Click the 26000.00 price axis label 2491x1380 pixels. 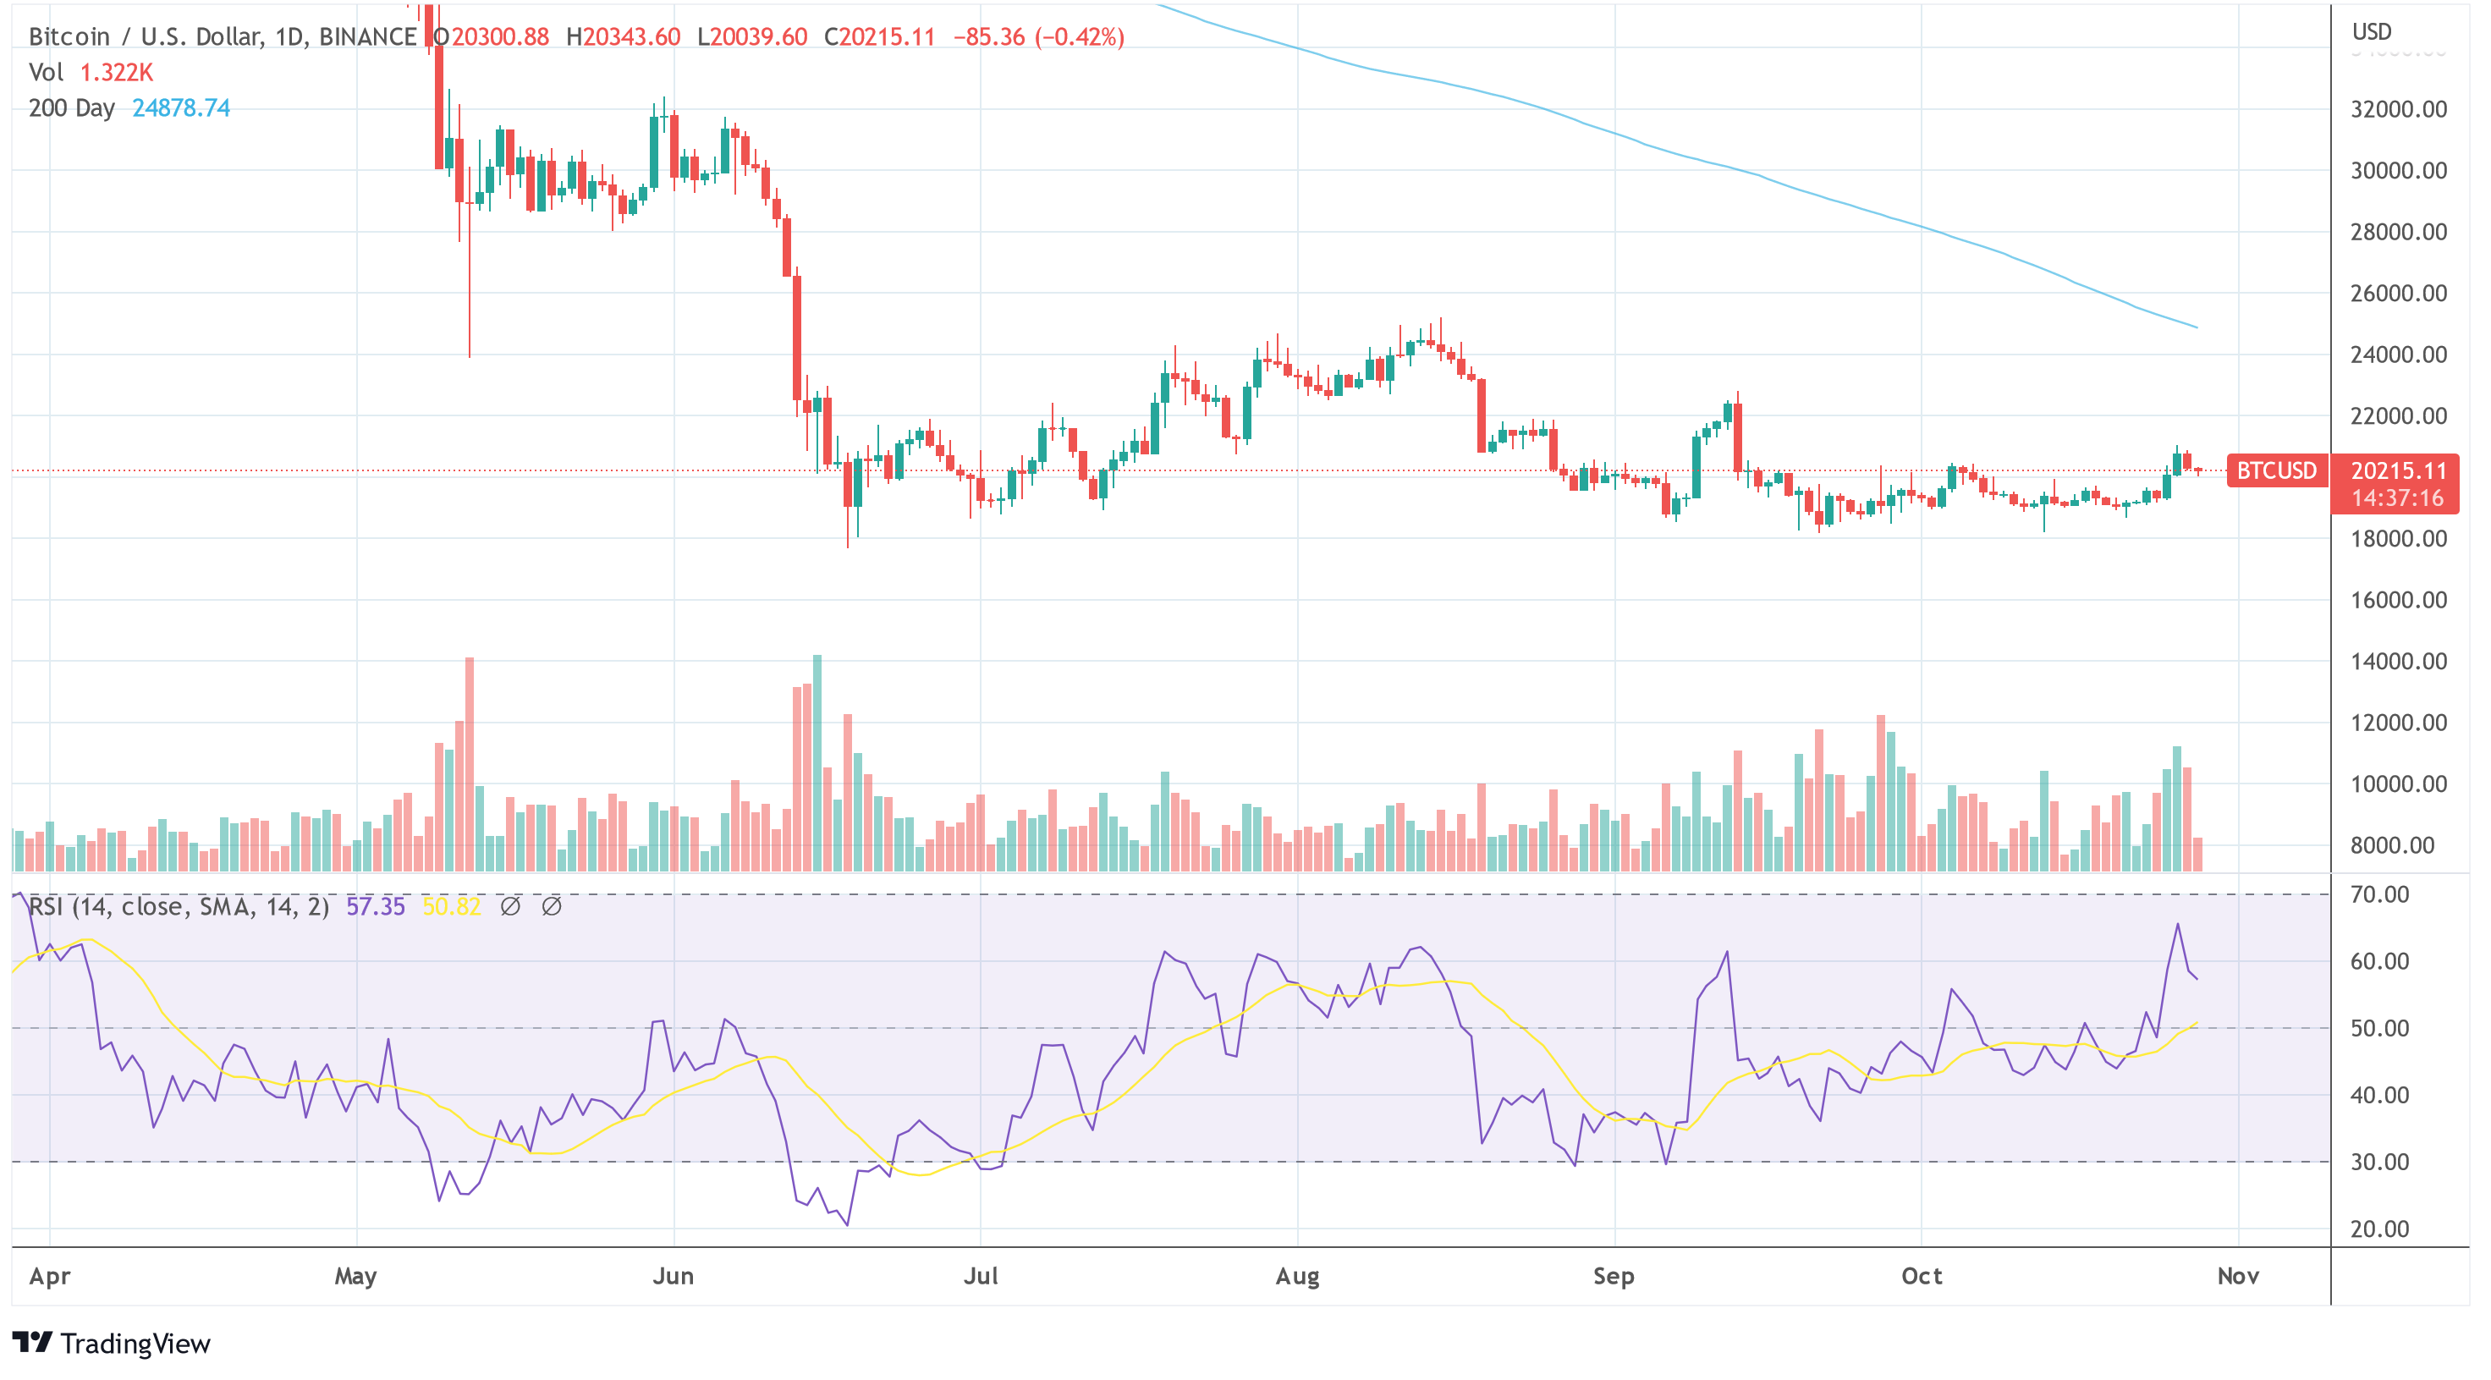(2398, 293)
